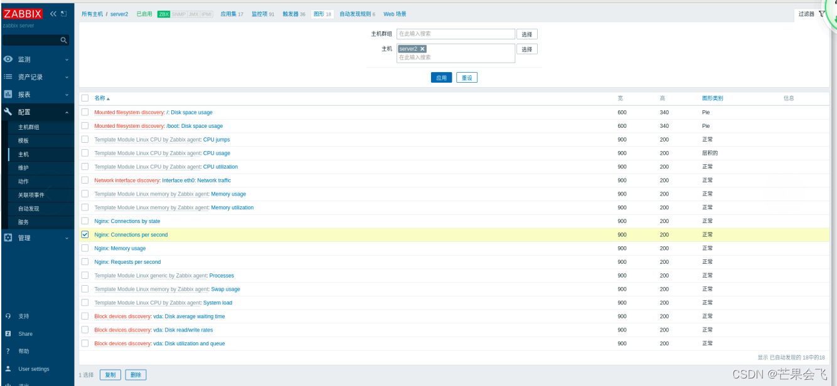The height and width of the screenshot is (386, 837).
Task: Open the server2 breadcrumb link
Action: [119, 14]
